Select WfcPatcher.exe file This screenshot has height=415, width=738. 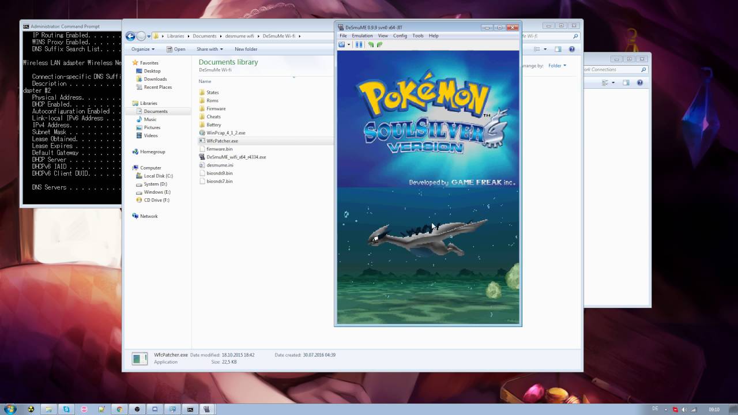(222, 141)
